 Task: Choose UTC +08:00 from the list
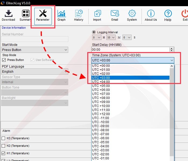(101, 98)
